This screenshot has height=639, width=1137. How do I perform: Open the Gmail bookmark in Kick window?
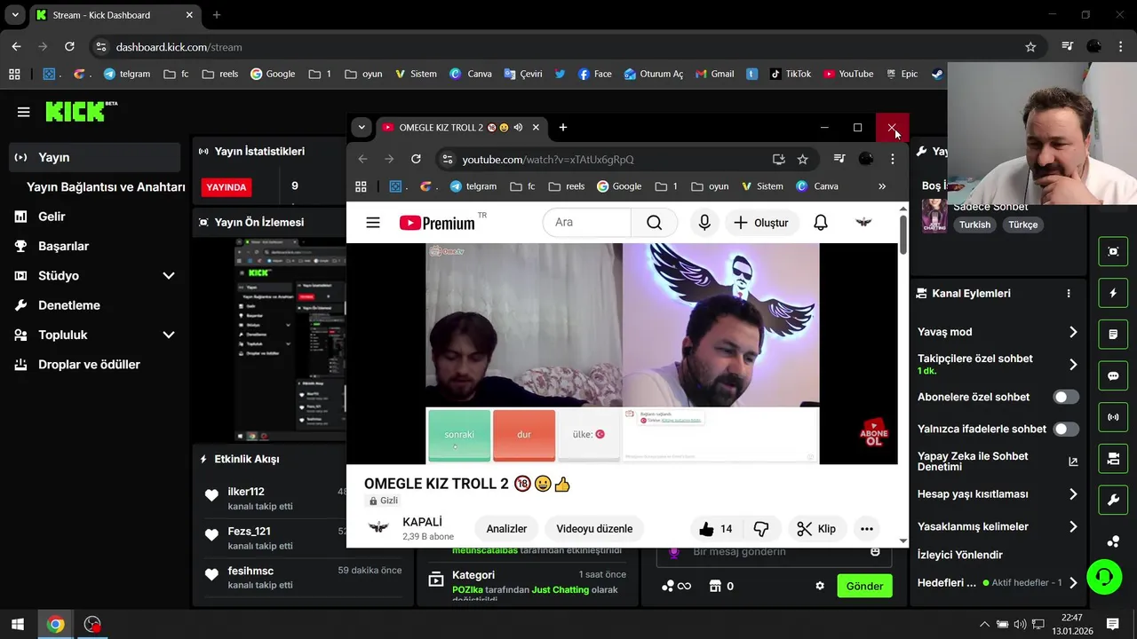point(715,74)
